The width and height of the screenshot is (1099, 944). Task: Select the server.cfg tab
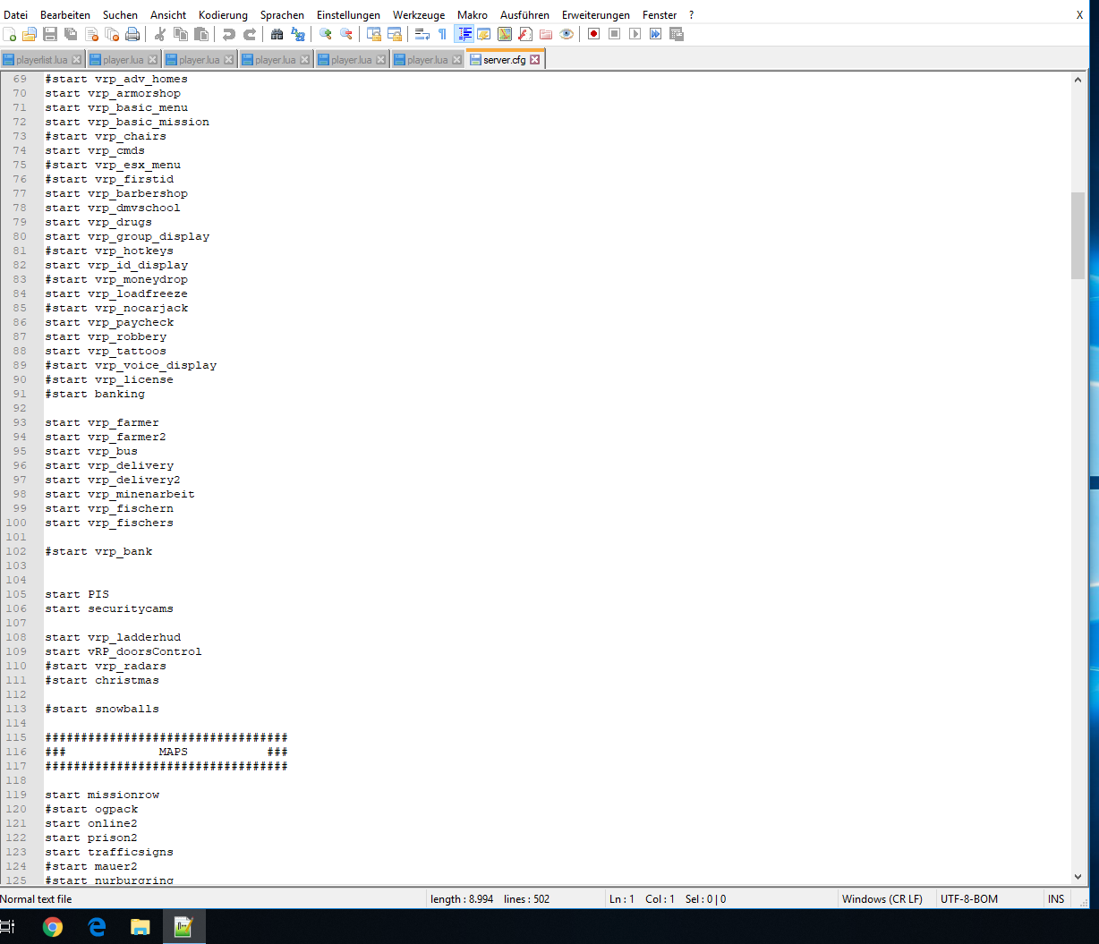tap(505, 60)
